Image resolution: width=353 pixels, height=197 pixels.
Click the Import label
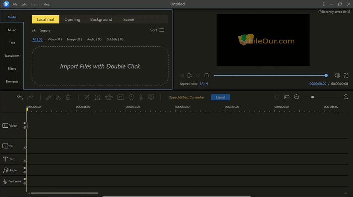(x=45, y=30)
